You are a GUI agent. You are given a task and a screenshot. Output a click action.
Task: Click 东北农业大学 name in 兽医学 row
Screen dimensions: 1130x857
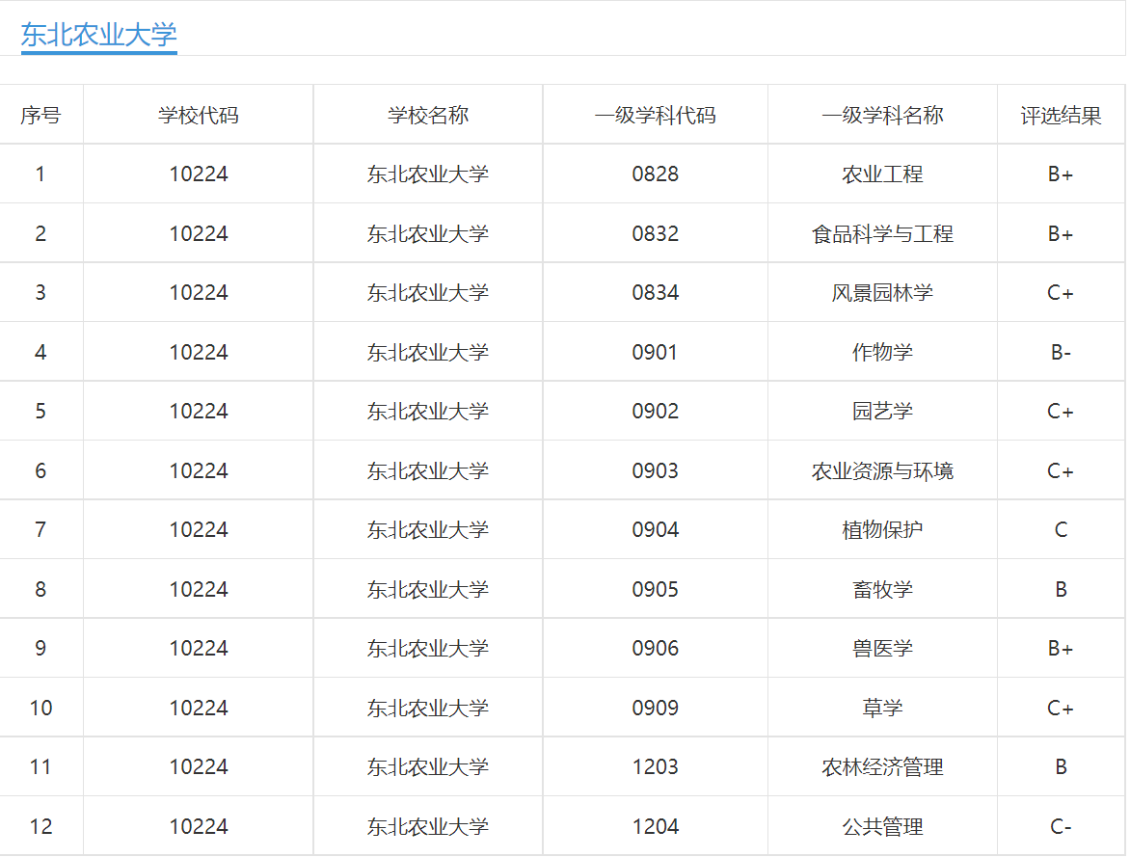point(428,648)
